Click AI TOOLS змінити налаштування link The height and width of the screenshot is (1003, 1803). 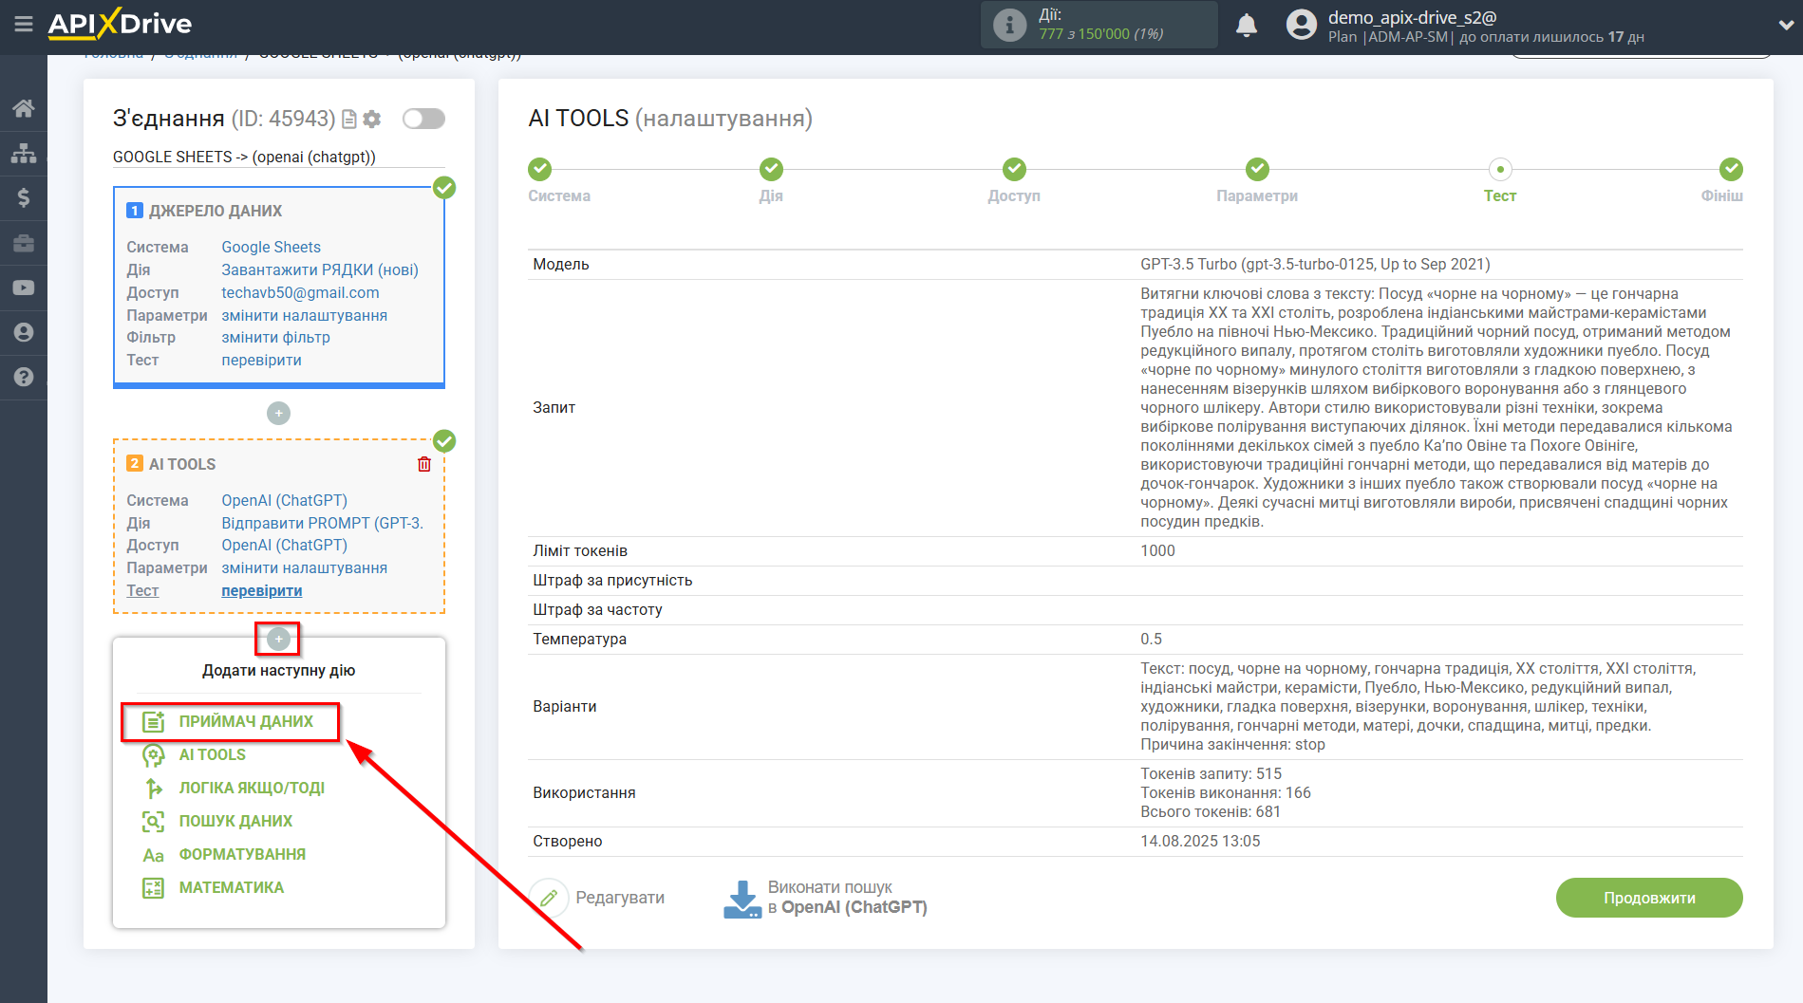coord(304,567)
